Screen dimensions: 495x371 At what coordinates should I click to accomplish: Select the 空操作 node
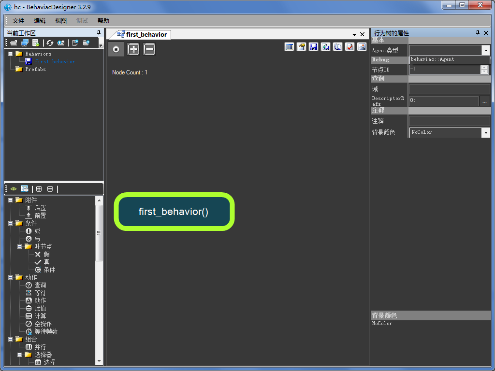(x=43, y=324)
